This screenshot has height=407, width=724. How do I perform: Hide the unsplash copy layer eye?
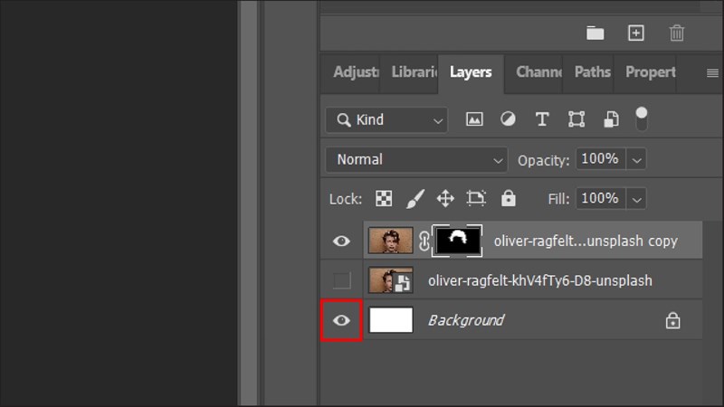click(341, 241)
